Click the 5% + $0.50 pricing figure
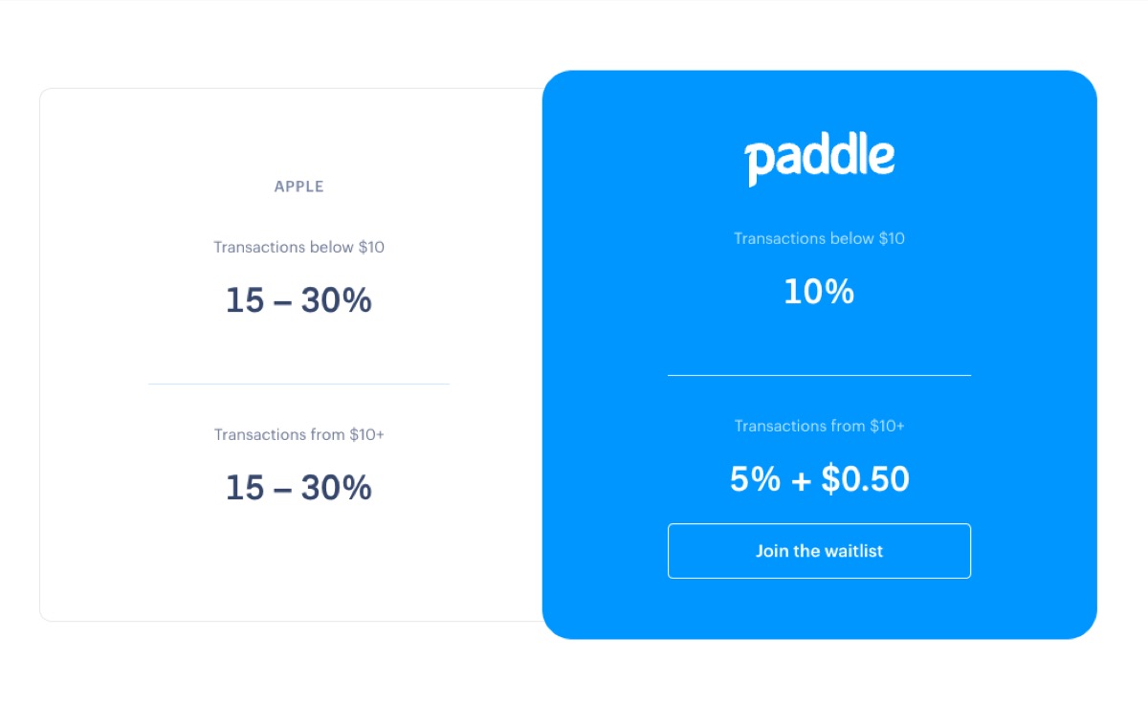 [819, 478]
